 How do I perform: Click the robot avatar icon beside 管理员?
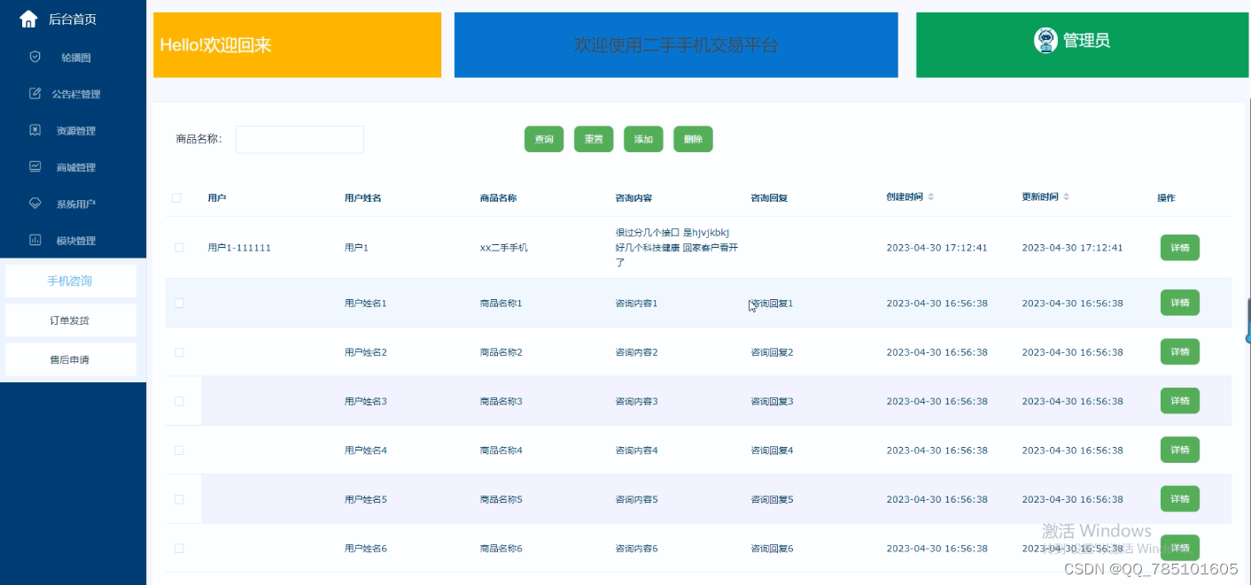(x=1046, y=40)
